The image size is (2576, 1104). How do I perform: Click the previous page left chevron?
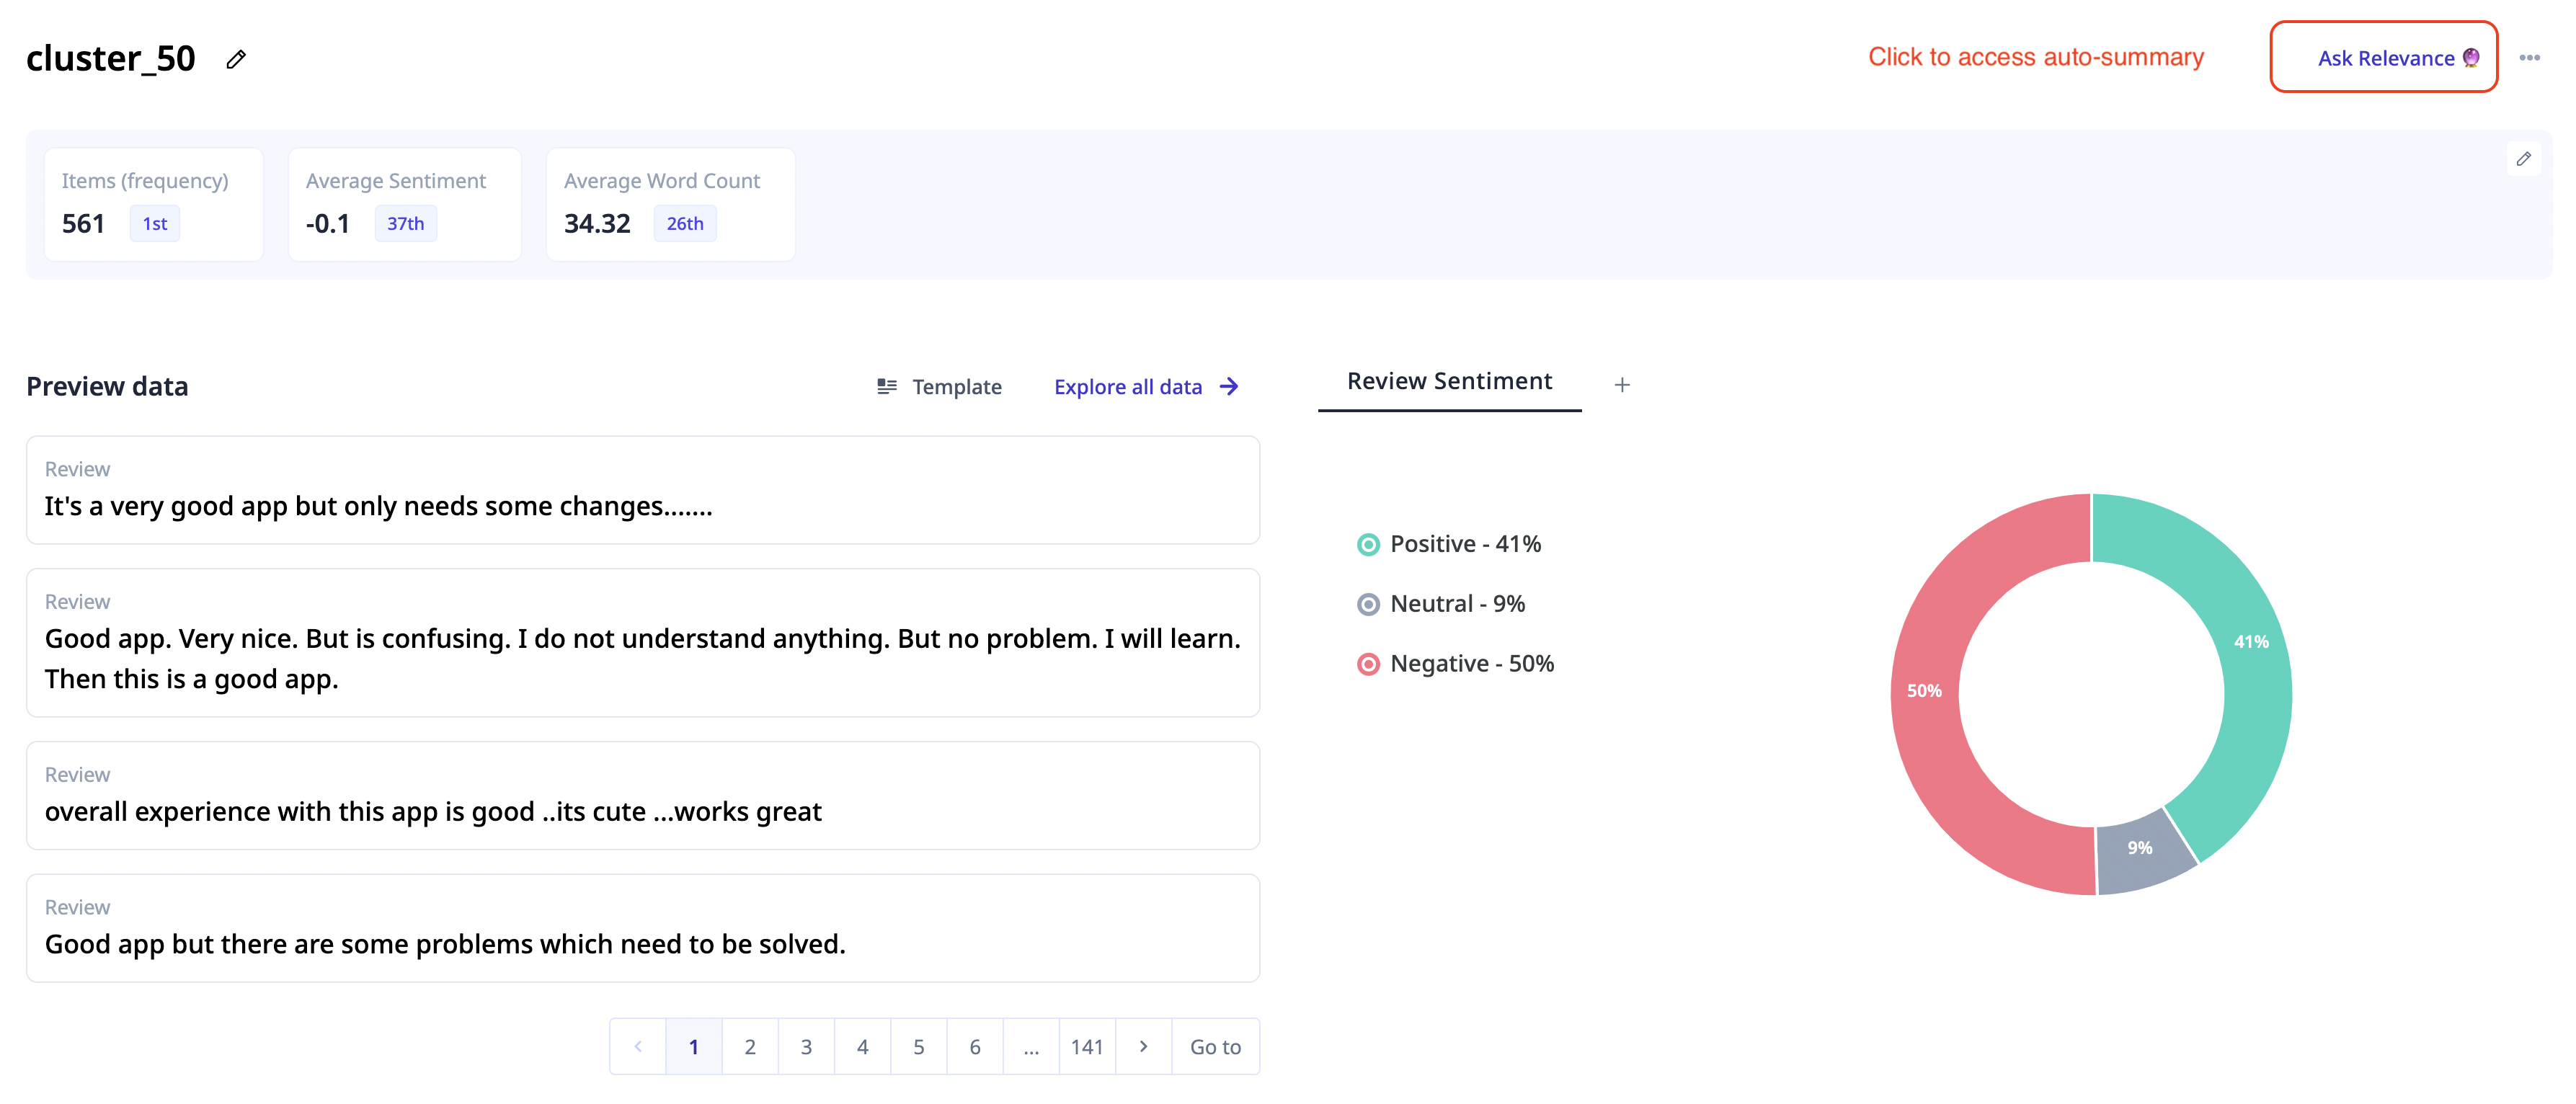coord(638,1046)
